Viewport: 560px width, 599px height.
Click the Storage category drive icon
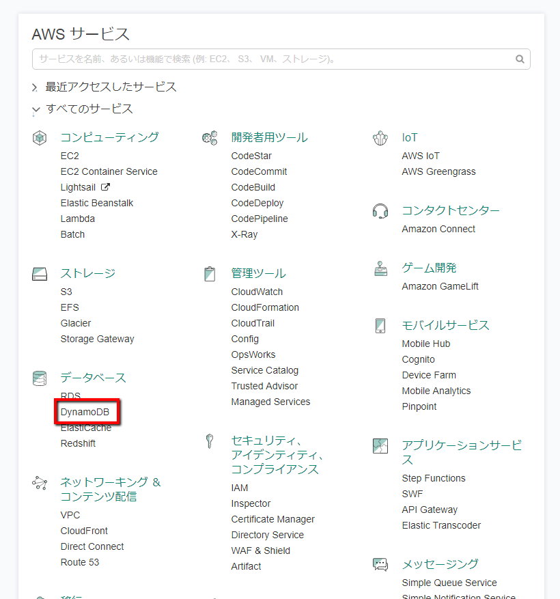[40, 274]
